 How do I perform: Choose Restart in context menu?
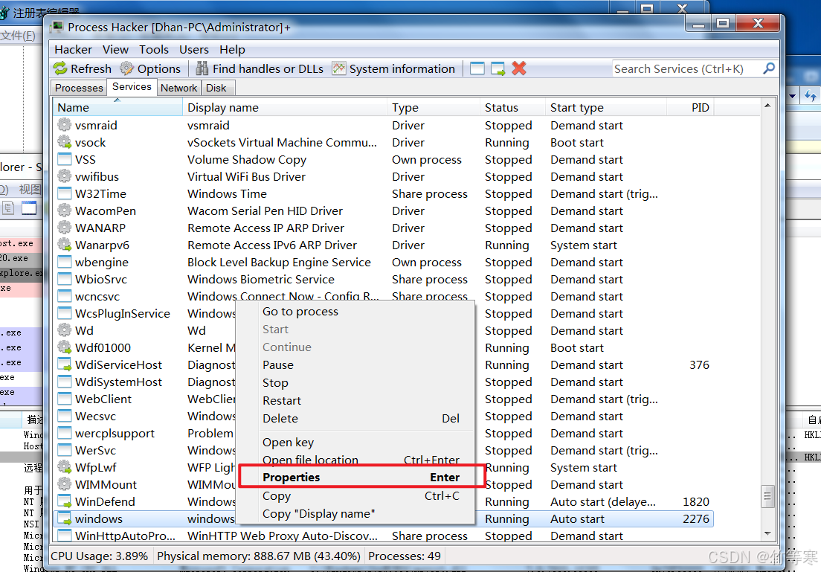[356, 401]
